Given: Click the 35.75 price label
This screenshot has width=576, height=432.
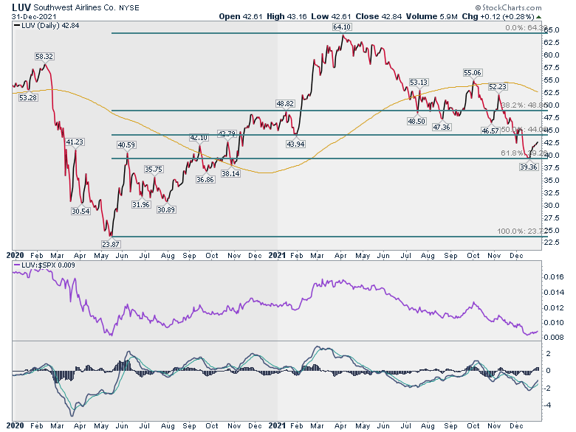Looking at the screenshot, I should point(154,170).
